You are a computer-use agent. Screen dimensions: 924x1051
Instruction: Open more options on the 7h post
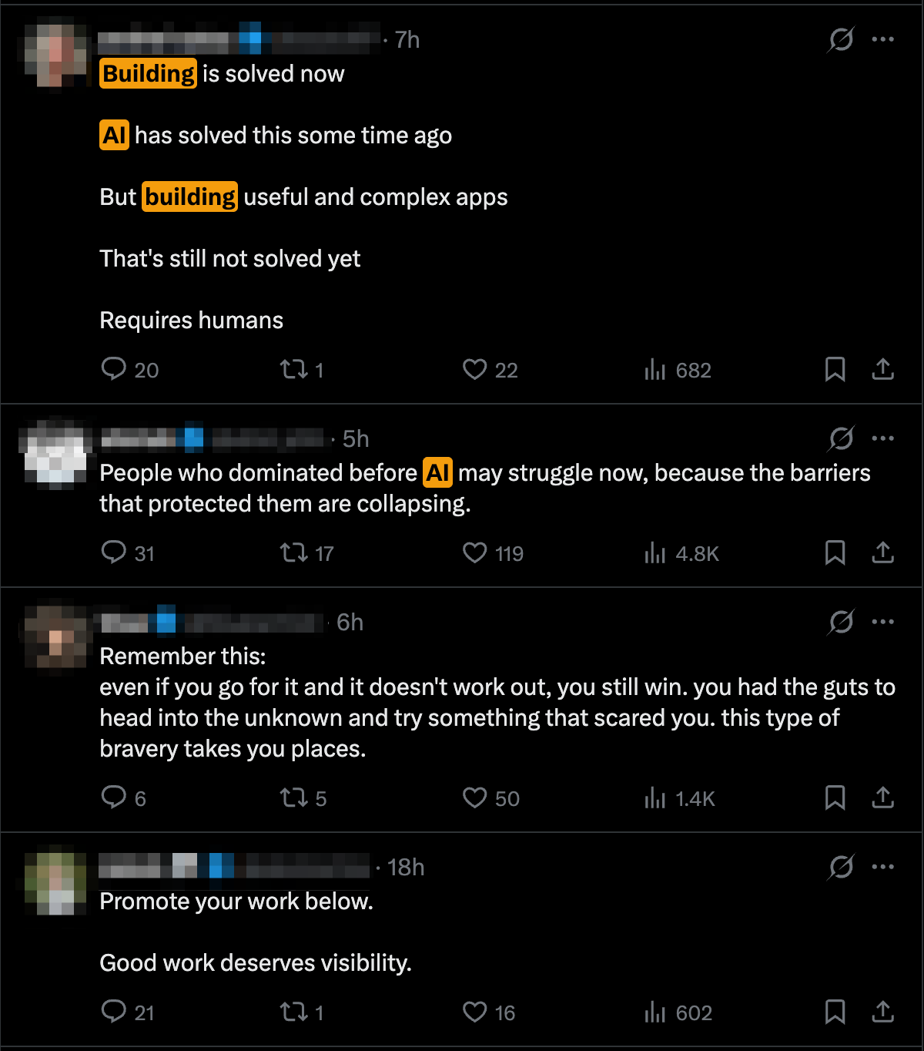point(882,39)
